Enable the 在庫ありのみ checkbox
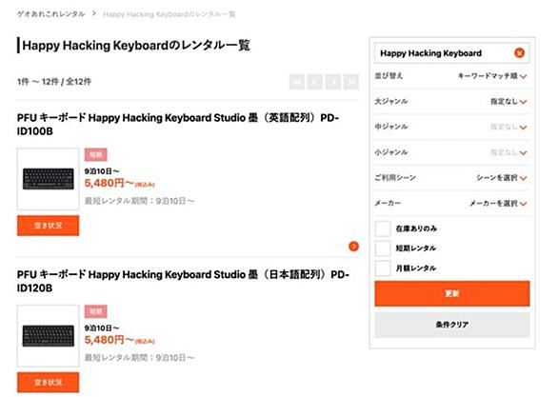The height and width of the screenshot is (397, 558). point(383,228)
